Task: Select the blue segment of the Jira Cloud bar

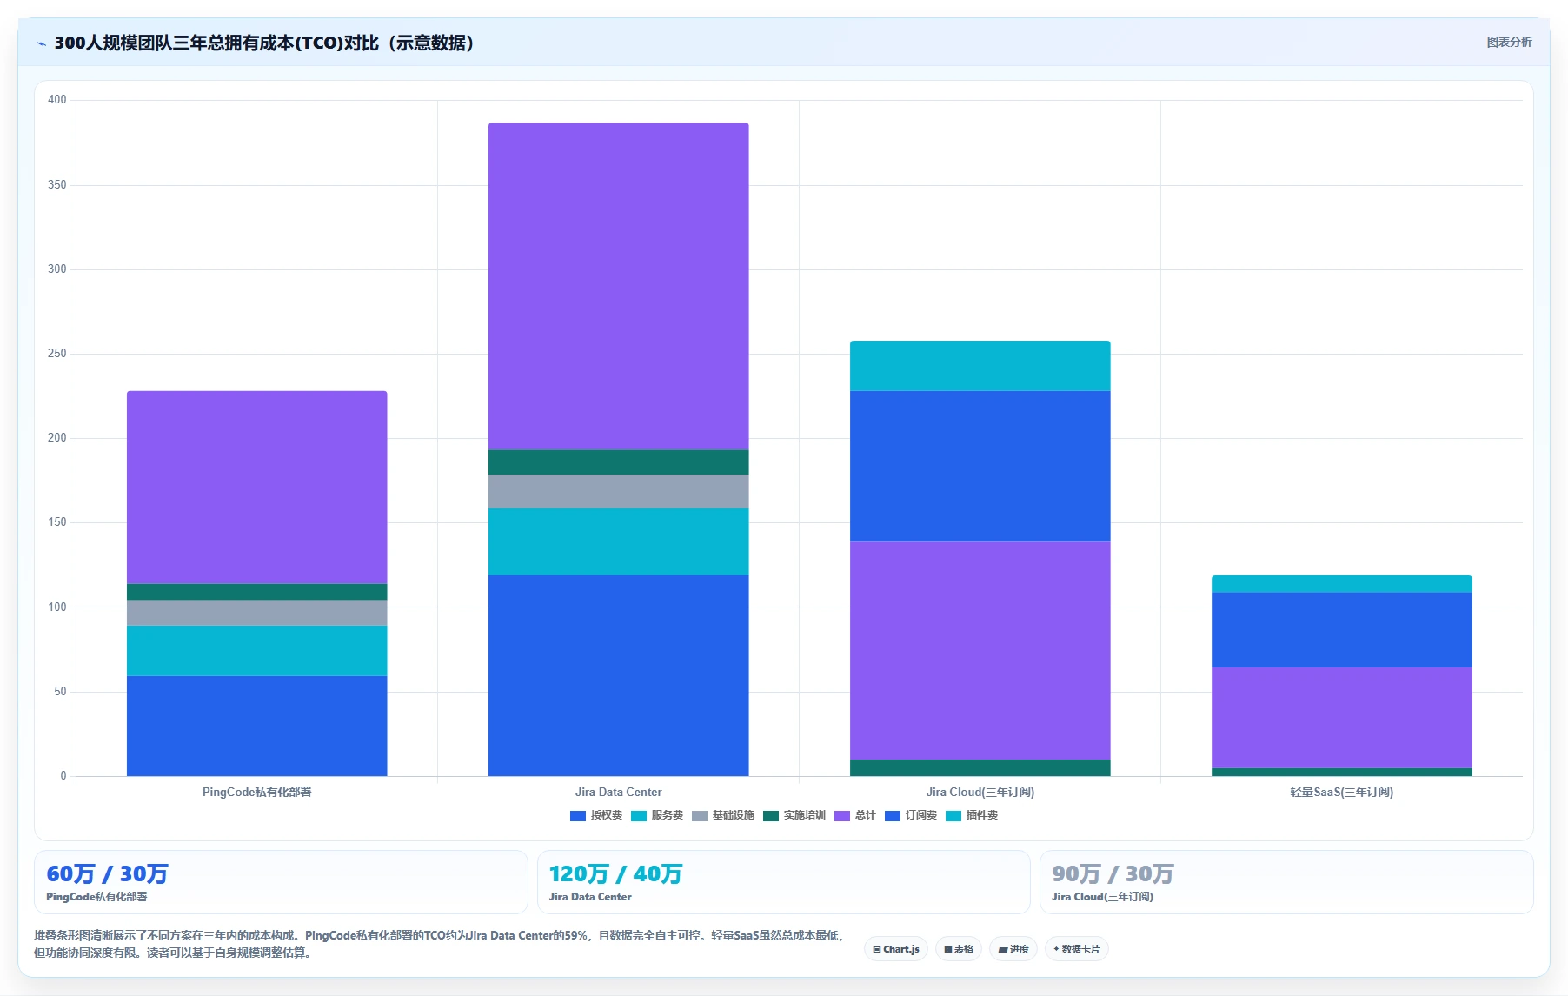Action: (980, 467)
